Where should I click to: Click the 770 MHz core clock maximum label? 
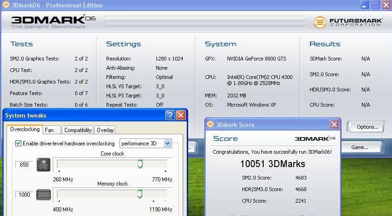[x=162, y=180]
